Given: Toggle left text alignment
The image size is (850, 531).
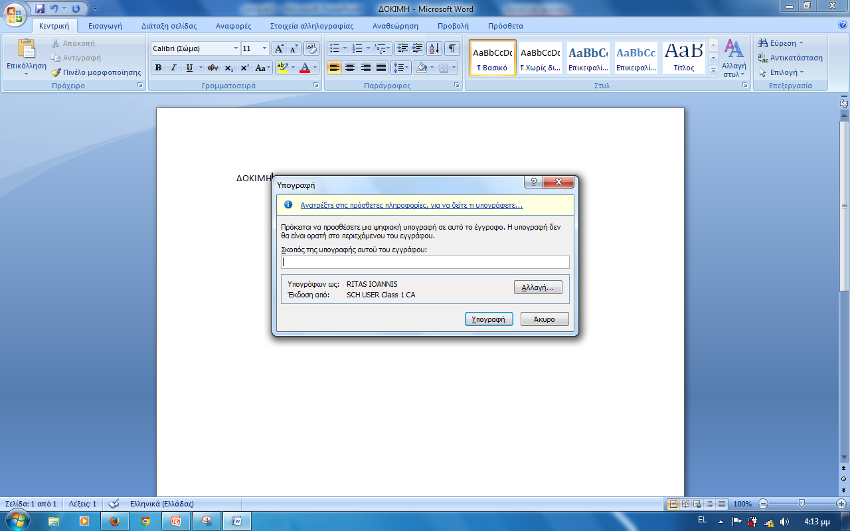Looking at the screenshot, I should tap(334, 68).
